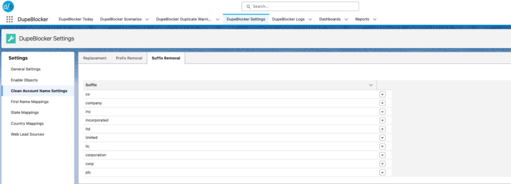Expand the DupeBlocker Logs chevron menu

pyautogui.click(x=310, y=19)
